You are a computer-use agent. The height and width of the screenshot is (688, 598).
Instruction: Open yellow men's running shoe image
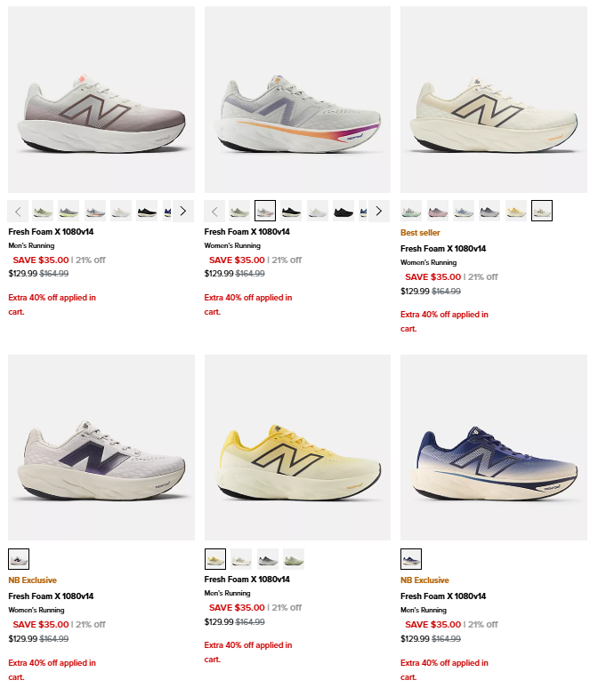[297, 447]
